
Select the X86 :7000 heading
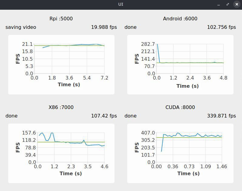click(61, 107)
